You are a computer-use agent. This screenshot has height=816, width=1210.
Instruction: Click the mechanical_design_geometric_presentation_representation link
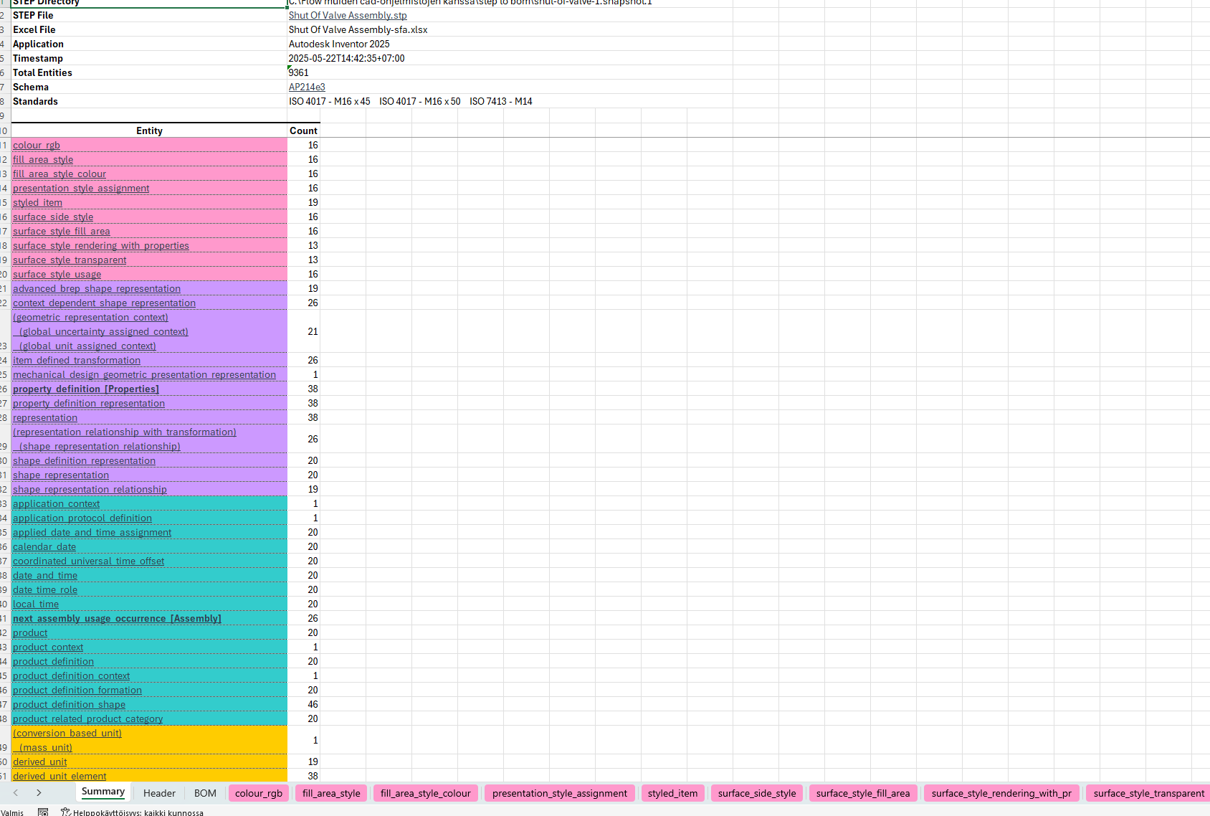coord(144,374)
